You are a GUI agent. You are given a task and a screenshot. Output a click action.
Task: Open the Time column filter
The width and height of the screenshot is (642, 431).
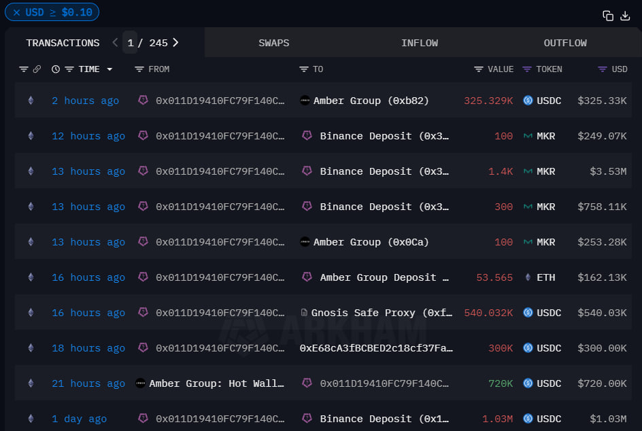coord(69,69)
